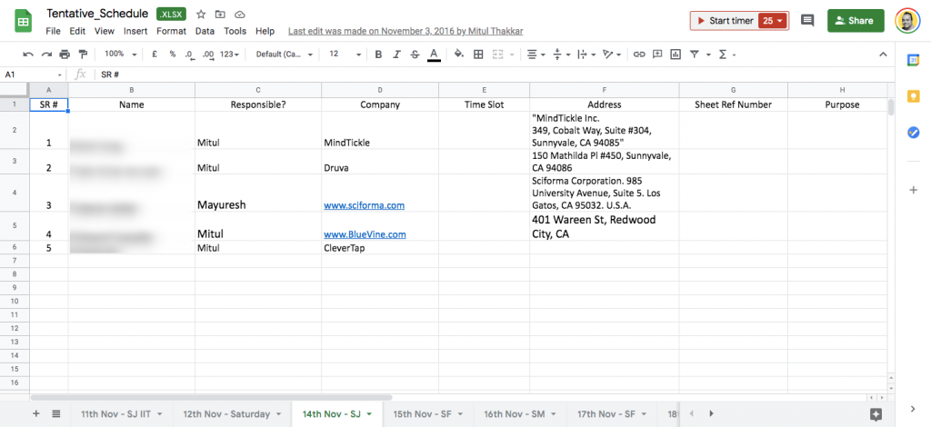
Task: Open the Tools menu
Action: point(235,31)
